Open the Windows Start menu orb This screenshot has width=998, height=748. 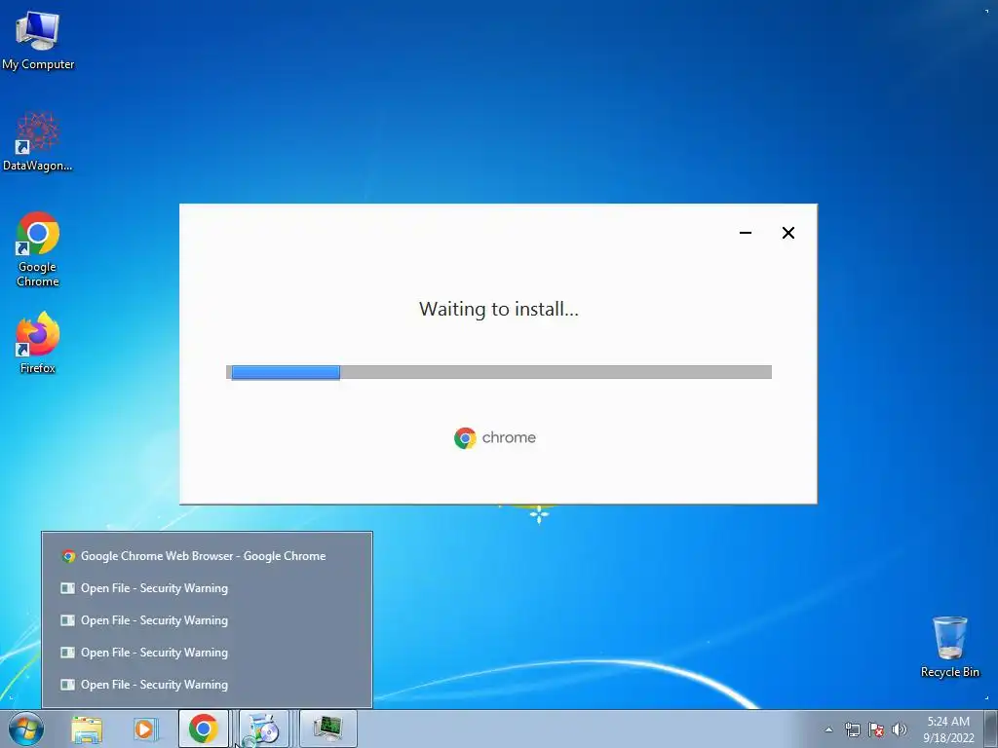click(26, 729)
